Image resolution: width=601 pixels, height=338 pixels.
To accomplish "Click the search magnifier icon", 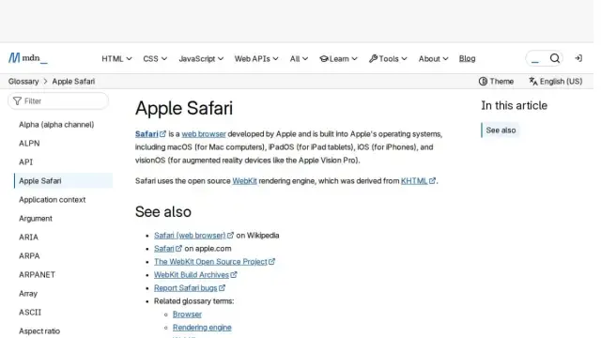I will 555,58.
